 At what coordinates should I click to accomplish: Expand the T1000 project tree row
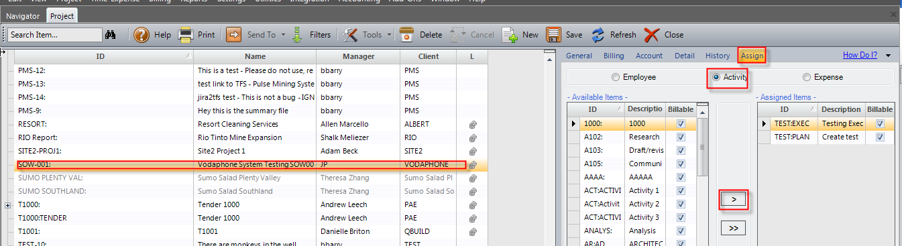coord(8,205)
